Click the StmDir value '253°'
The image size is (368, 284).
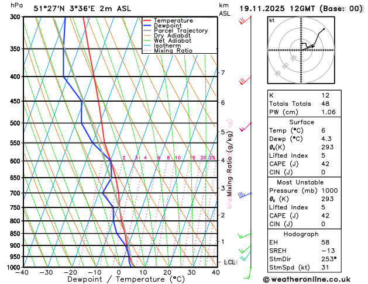coord(329,259)
